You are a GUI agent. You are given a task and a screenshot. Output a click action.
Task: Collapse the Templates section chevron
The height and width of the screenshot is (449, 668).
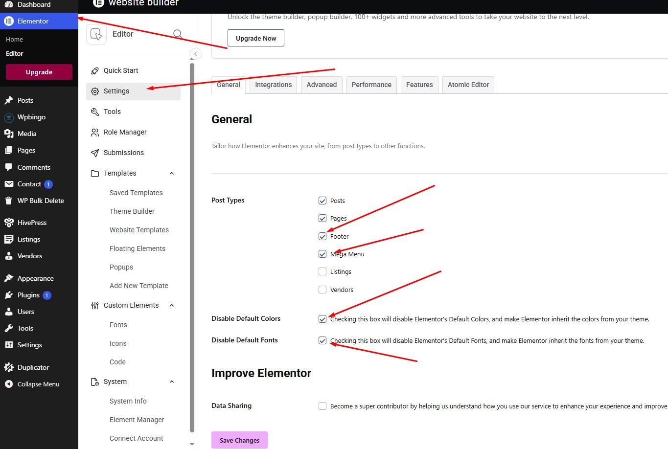point(172,173)
